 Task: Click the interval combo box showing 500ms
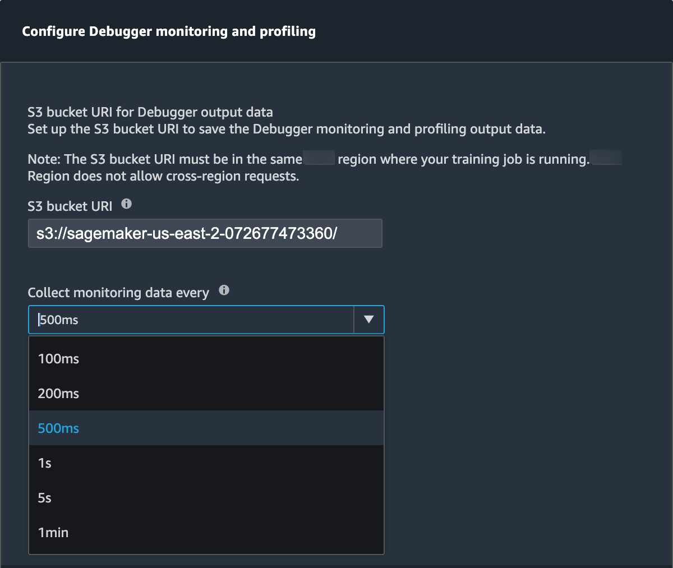click(191, 320)
